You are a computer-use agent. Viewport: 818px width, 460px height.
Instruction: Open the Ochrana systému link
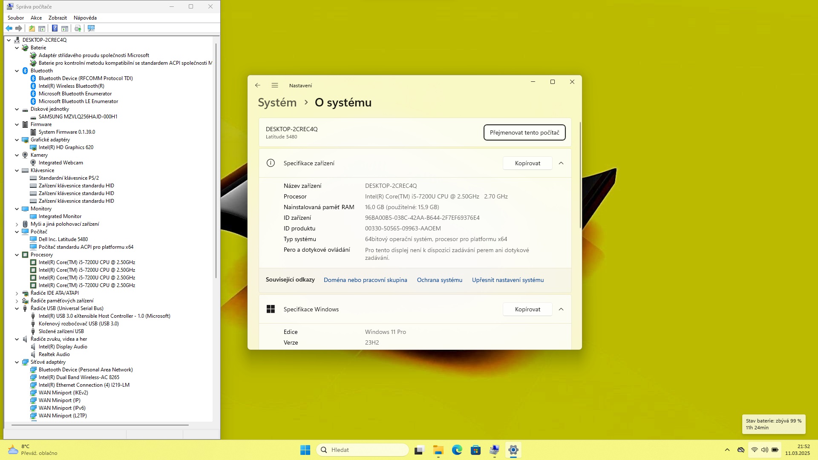[439, 280]
